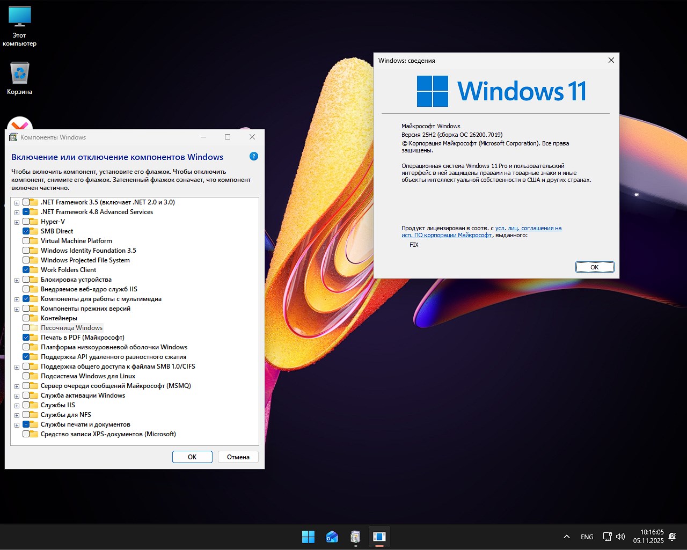Check Windows Projected File System box

click(x=26, y=260)
